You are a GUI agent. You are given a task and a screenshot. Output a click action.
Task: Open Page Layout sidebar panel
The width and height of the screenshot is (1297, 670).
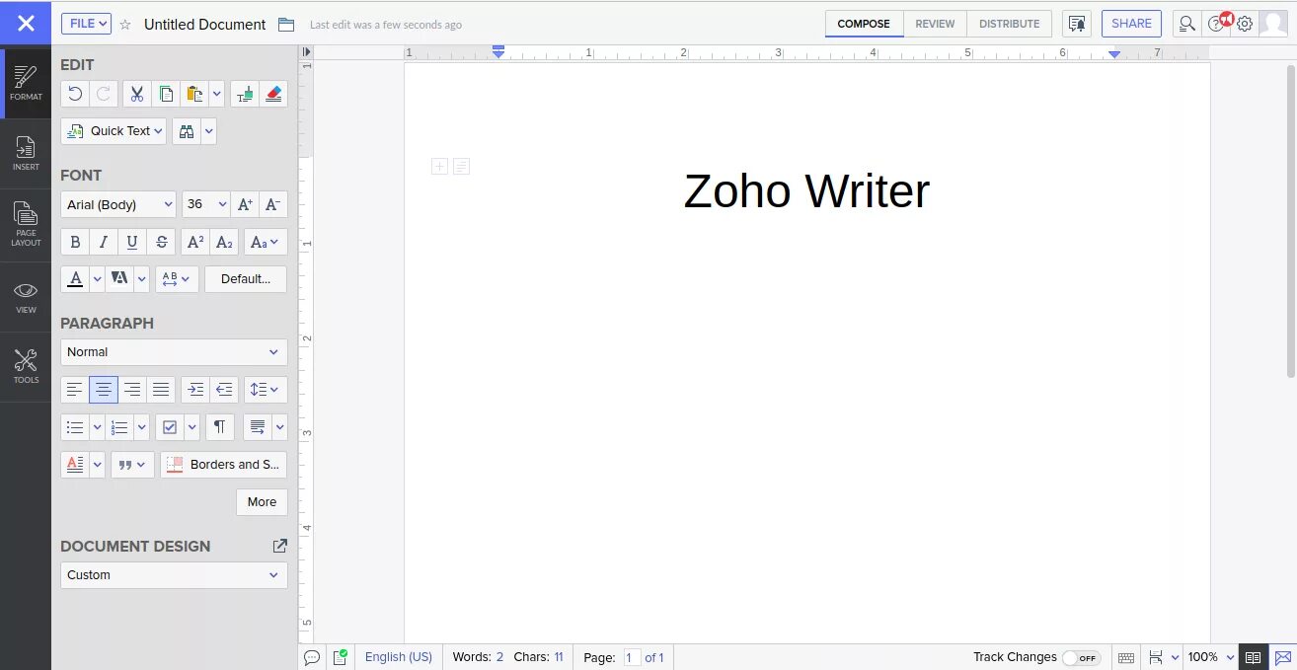pos(26,225)
